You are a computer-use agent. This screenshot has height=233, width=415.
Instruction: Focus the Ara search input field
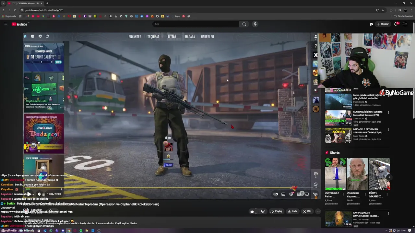[x=196, y=24]
